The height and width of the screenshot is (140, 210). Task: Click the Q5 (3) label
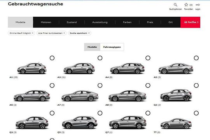(x=61, y=132)
